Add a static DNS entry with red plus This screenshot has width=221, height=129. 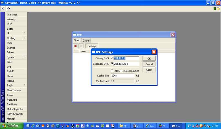click(x=75, y=46)
